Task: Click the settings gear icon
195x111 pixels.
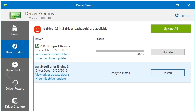Action: point(177,16)
